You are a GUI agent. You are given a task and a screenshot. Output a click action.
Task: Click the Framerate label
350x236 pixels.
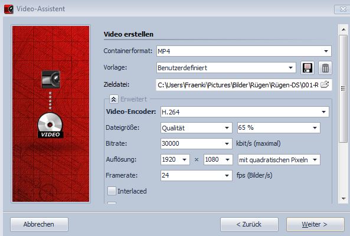pyautogui.click(x=122, y=175)
